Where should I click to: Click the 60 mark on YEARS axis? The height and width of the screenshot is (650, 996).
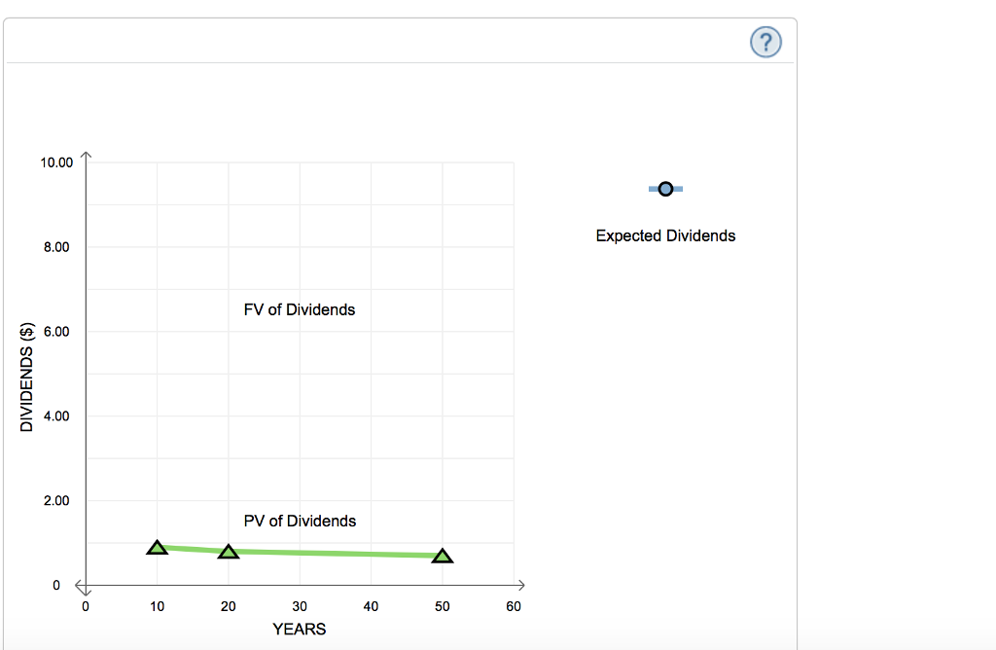click(x=514, y=605)
